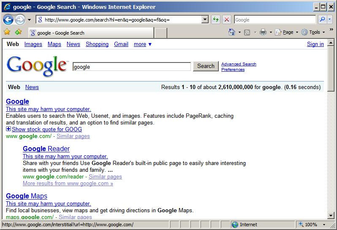Click the Add to Favorites star-plus icon

pyautogui.click(x=19, y=32)
